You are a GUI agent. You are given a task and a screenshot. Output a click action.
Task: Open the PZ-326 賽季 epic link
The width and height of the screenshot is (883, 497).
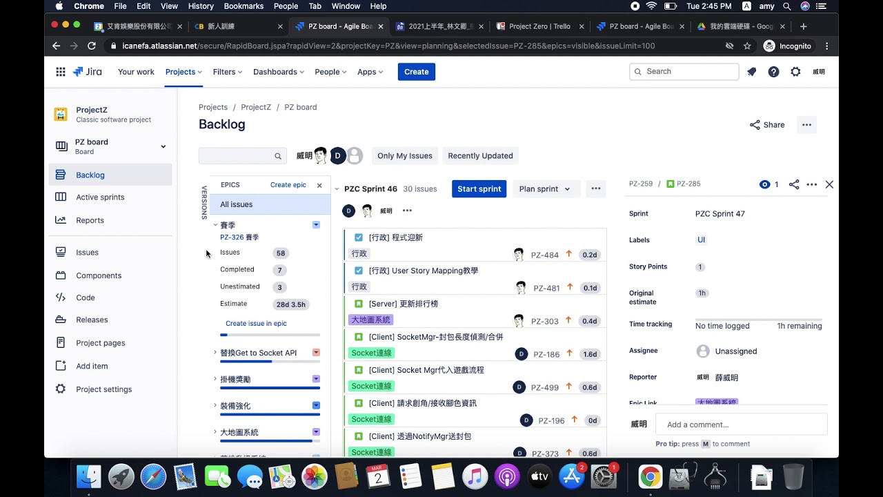pyautogui.click(x=239, y=237)
